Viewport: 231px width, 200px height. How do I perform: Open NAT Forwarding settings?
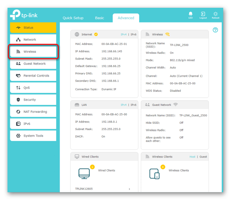click(x=33, y=112)
